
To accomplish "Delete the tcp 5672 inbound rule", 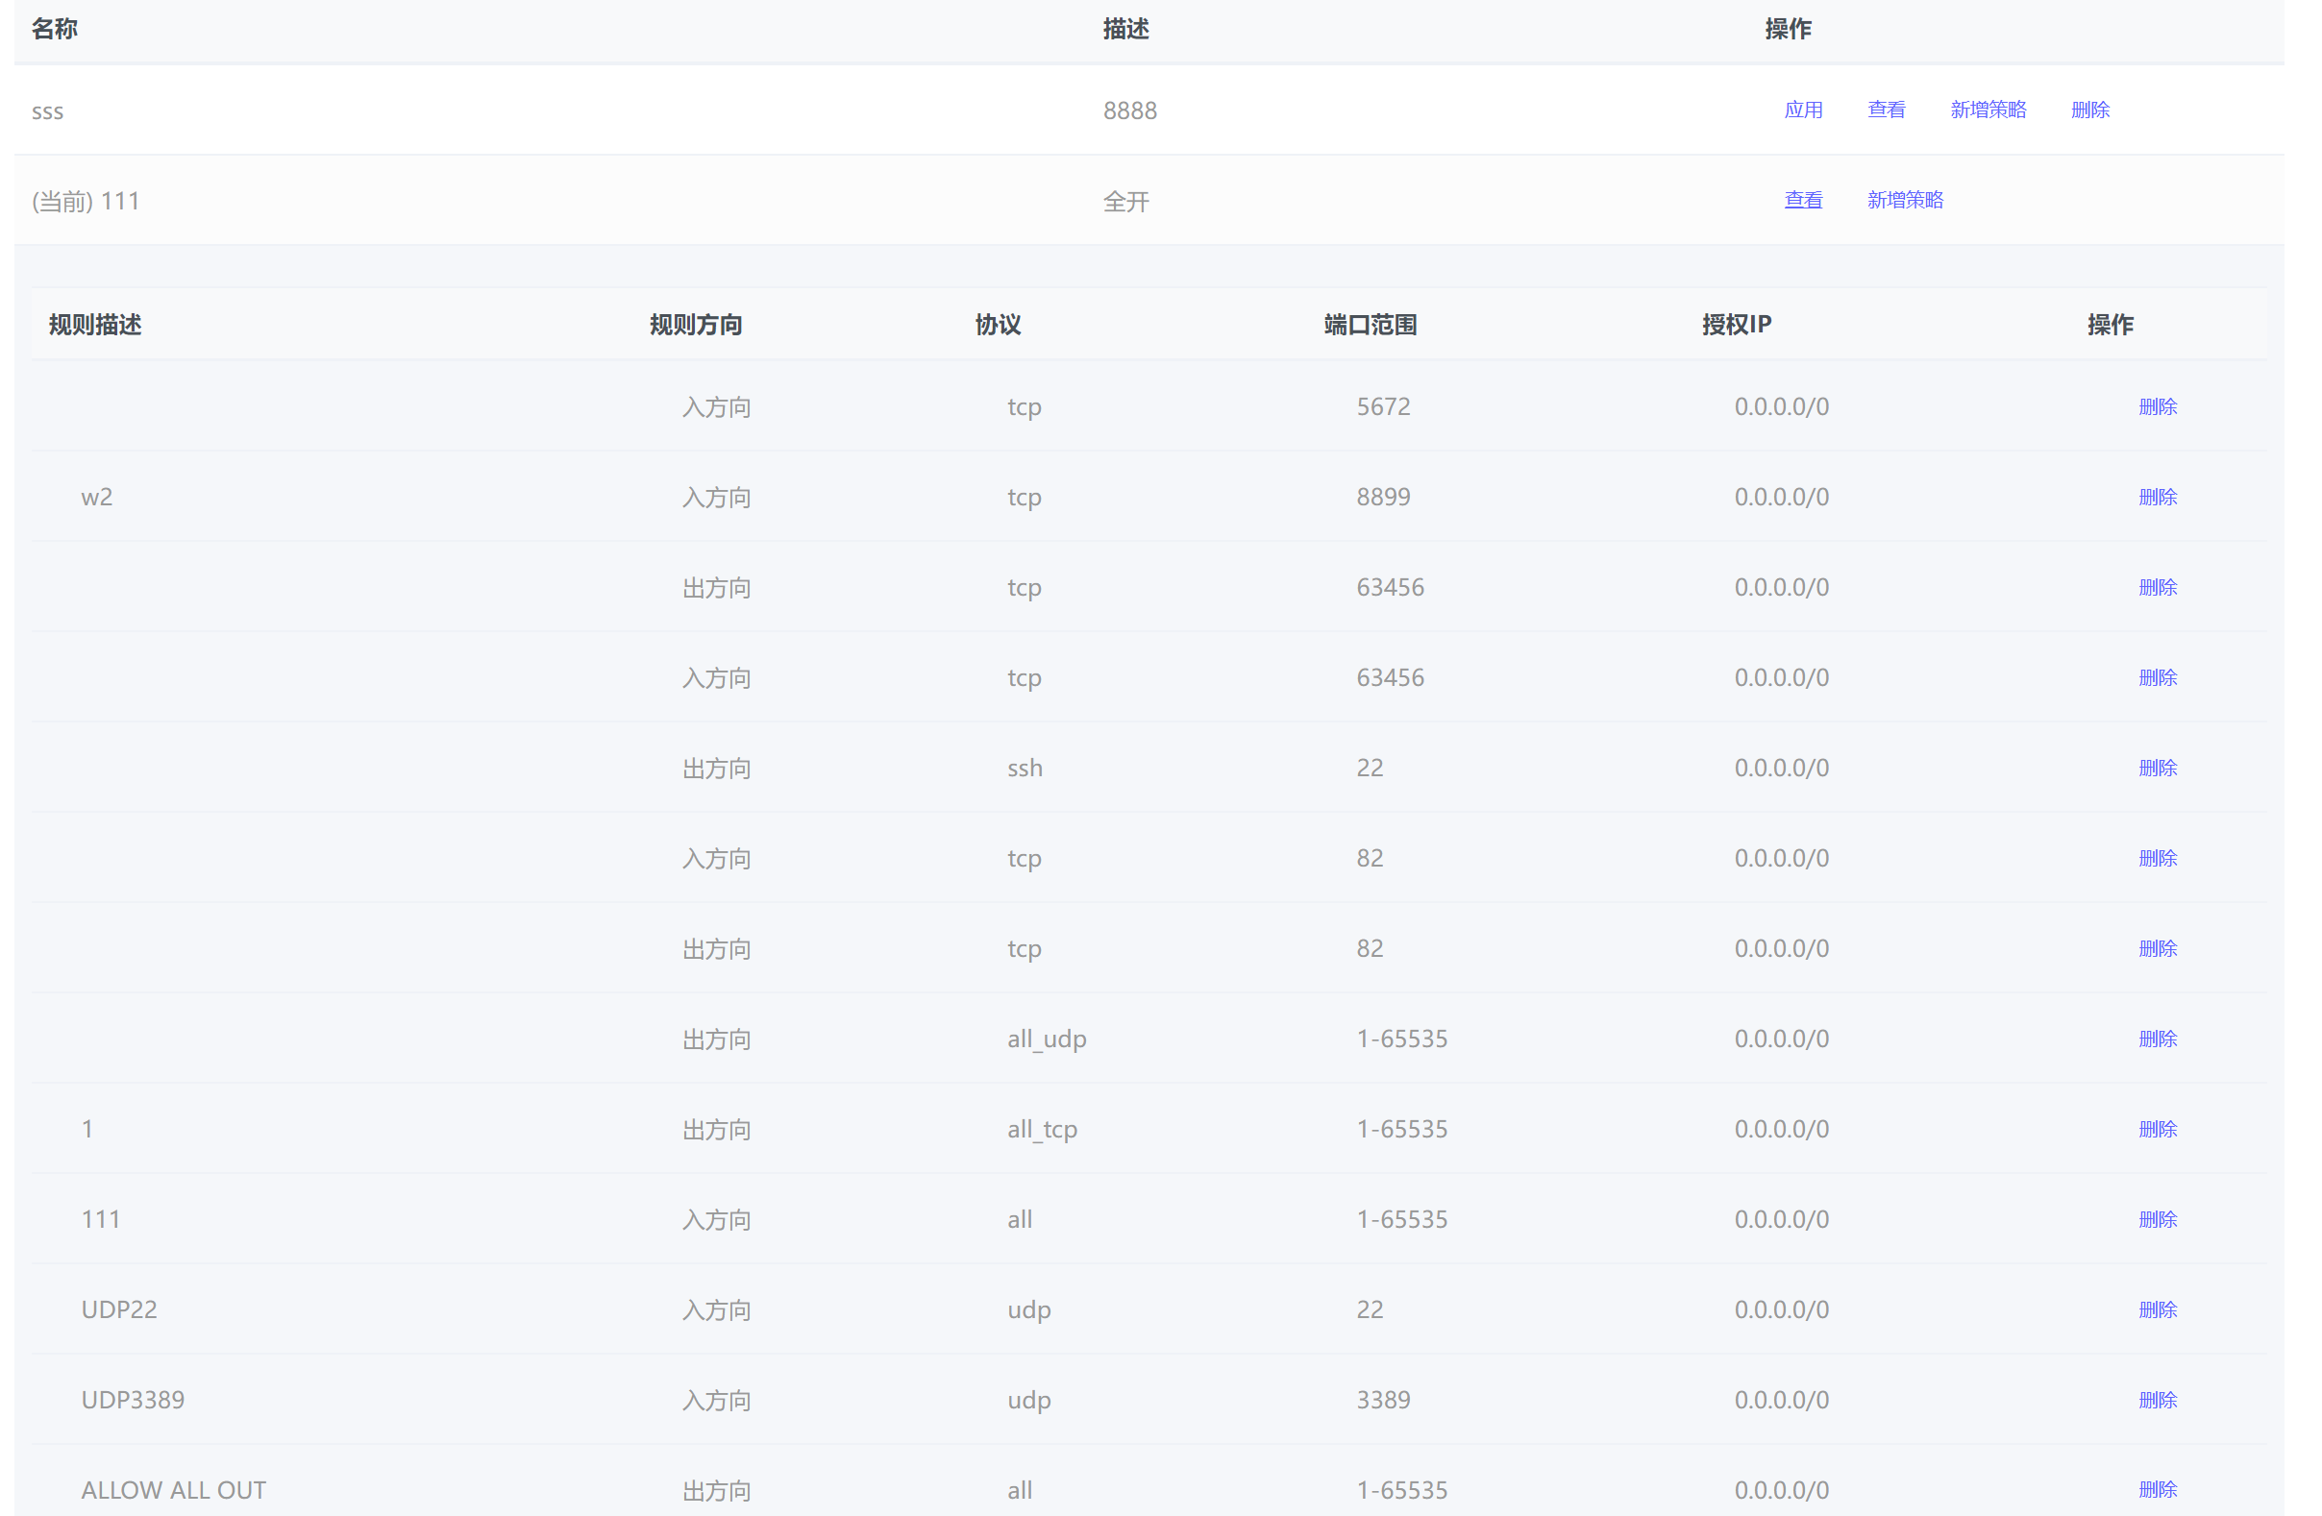I will tap(2157, 406).
